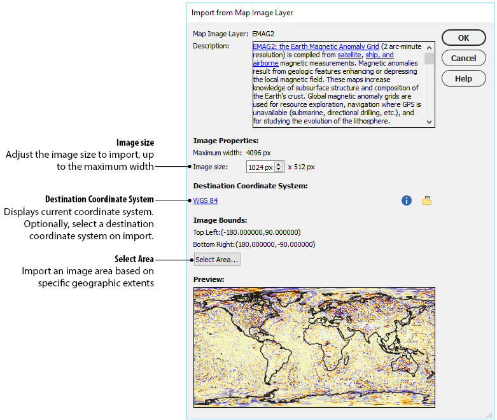Click the OK button
Viewport: 497px width, 420px height.
coord(463,38)
